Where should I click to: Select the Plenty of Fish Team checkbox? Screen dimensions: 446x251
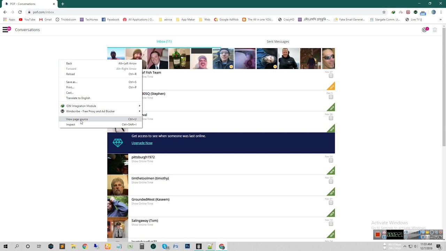coord(331,76)
